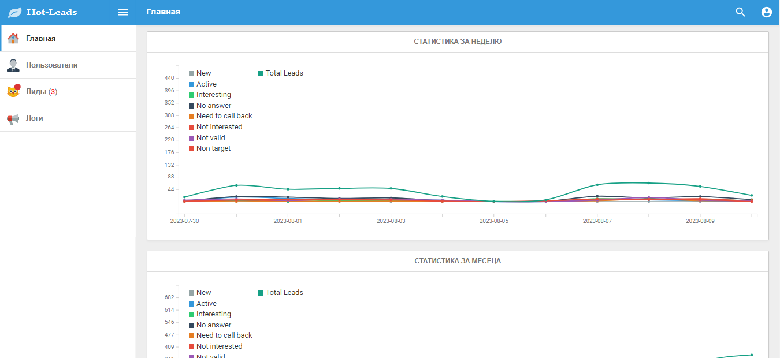Toggle the hamburger sidebar menu icon

tap(123, 12)
